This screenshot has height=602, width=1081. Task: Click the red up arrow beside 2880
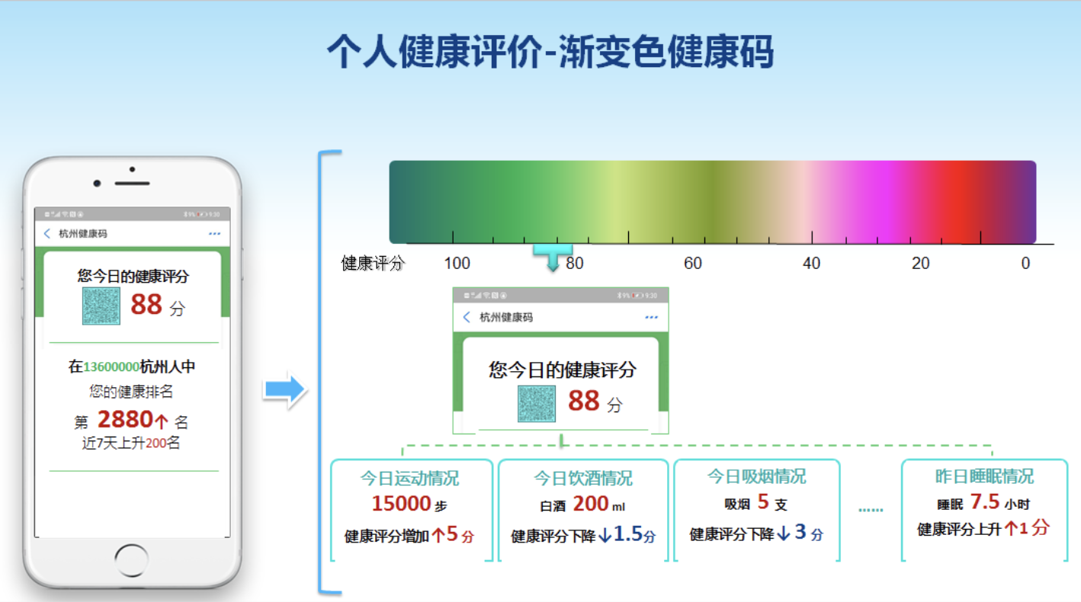click(162, 421)
